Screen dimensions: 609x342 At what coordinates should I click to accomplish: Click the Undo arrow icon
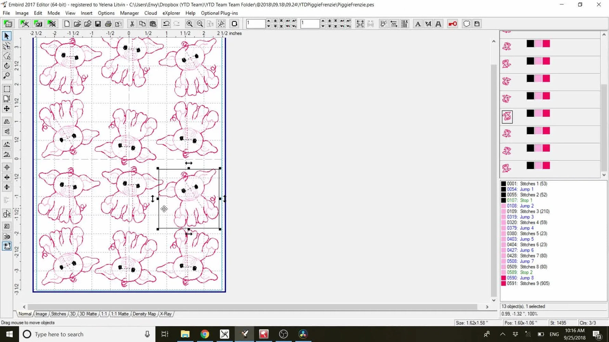coord(166,24)
